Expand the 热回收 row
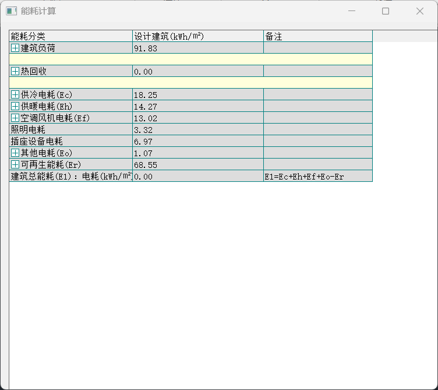The image size is (438, 390). click(x=15, y=71)
